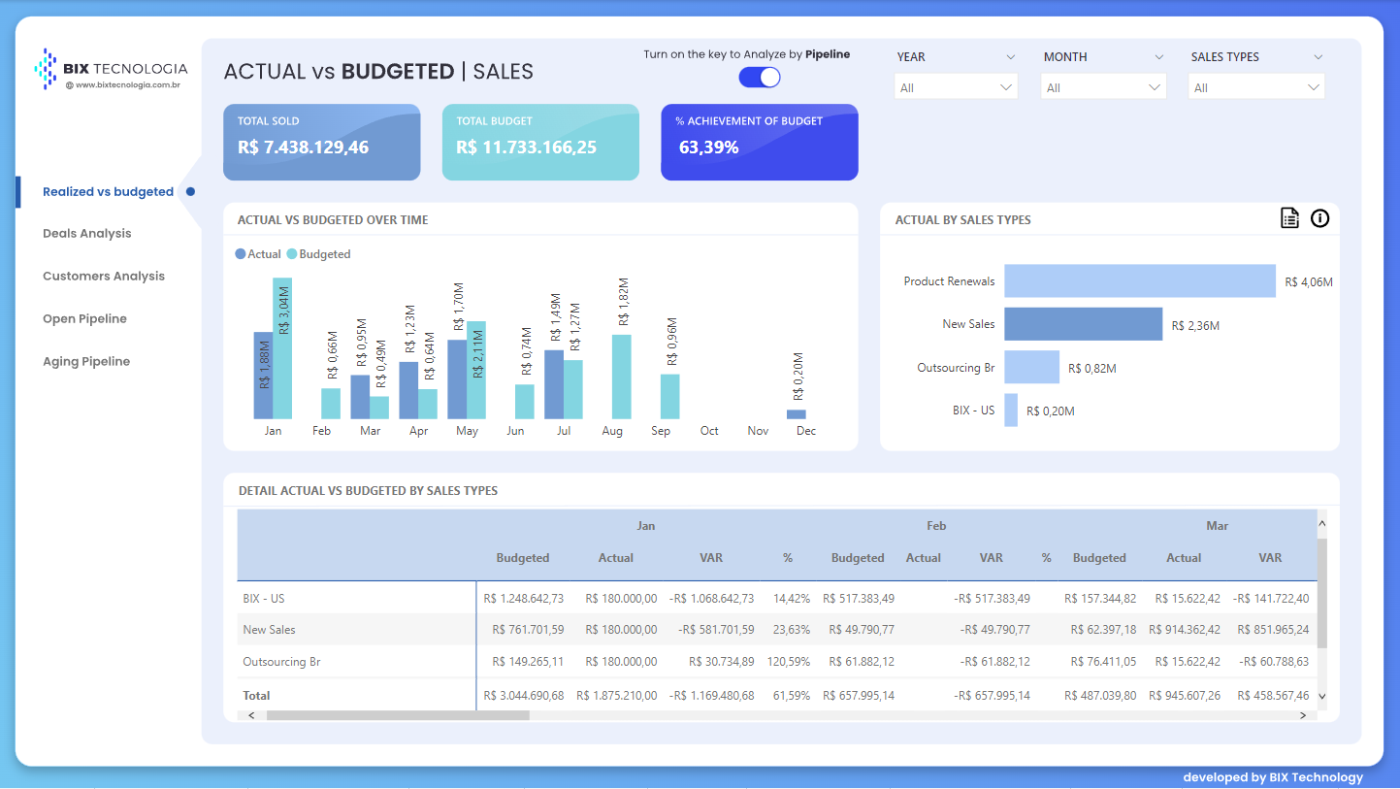The image size is (1400, 789).
Task: Click the table's horizontal scrollbar thumb
Action: [x=398, y=715]
